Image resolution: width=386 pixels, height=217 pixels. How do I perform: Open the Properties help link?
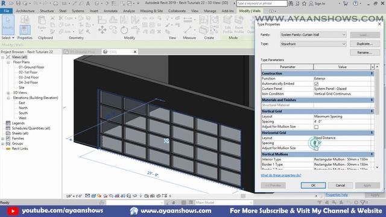[x=337, y=195]
